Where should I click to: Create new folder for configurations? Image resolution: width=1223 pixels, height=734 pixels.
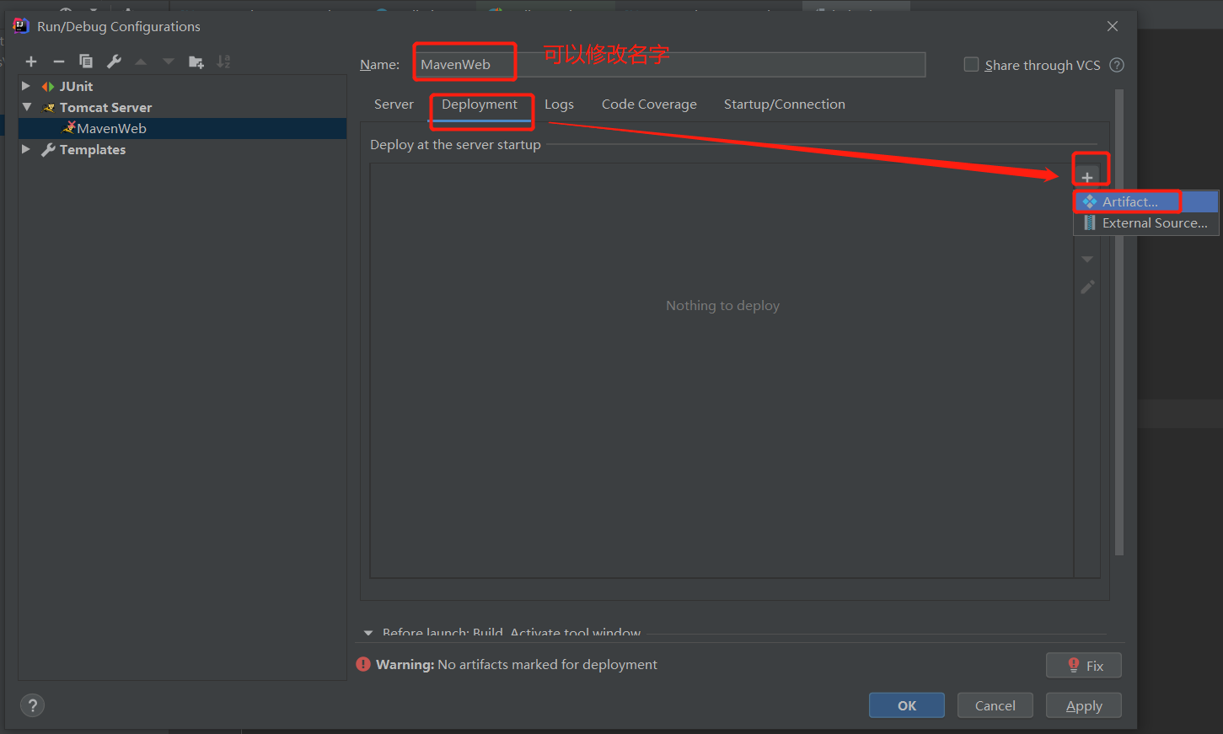point(196,62)
